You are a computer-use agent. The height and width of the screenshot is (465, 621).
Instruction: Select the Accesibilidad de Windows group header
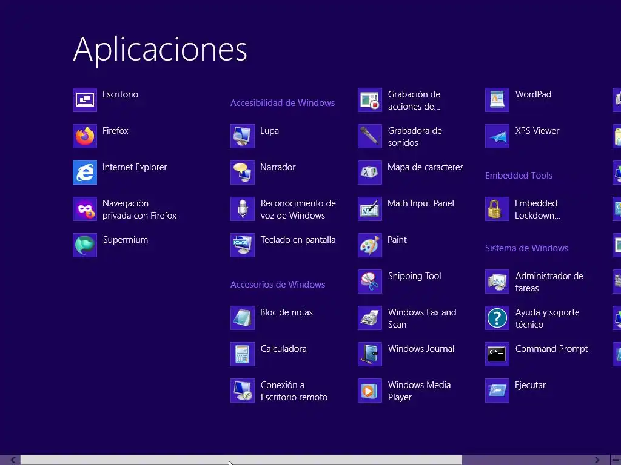pos(283,103)
